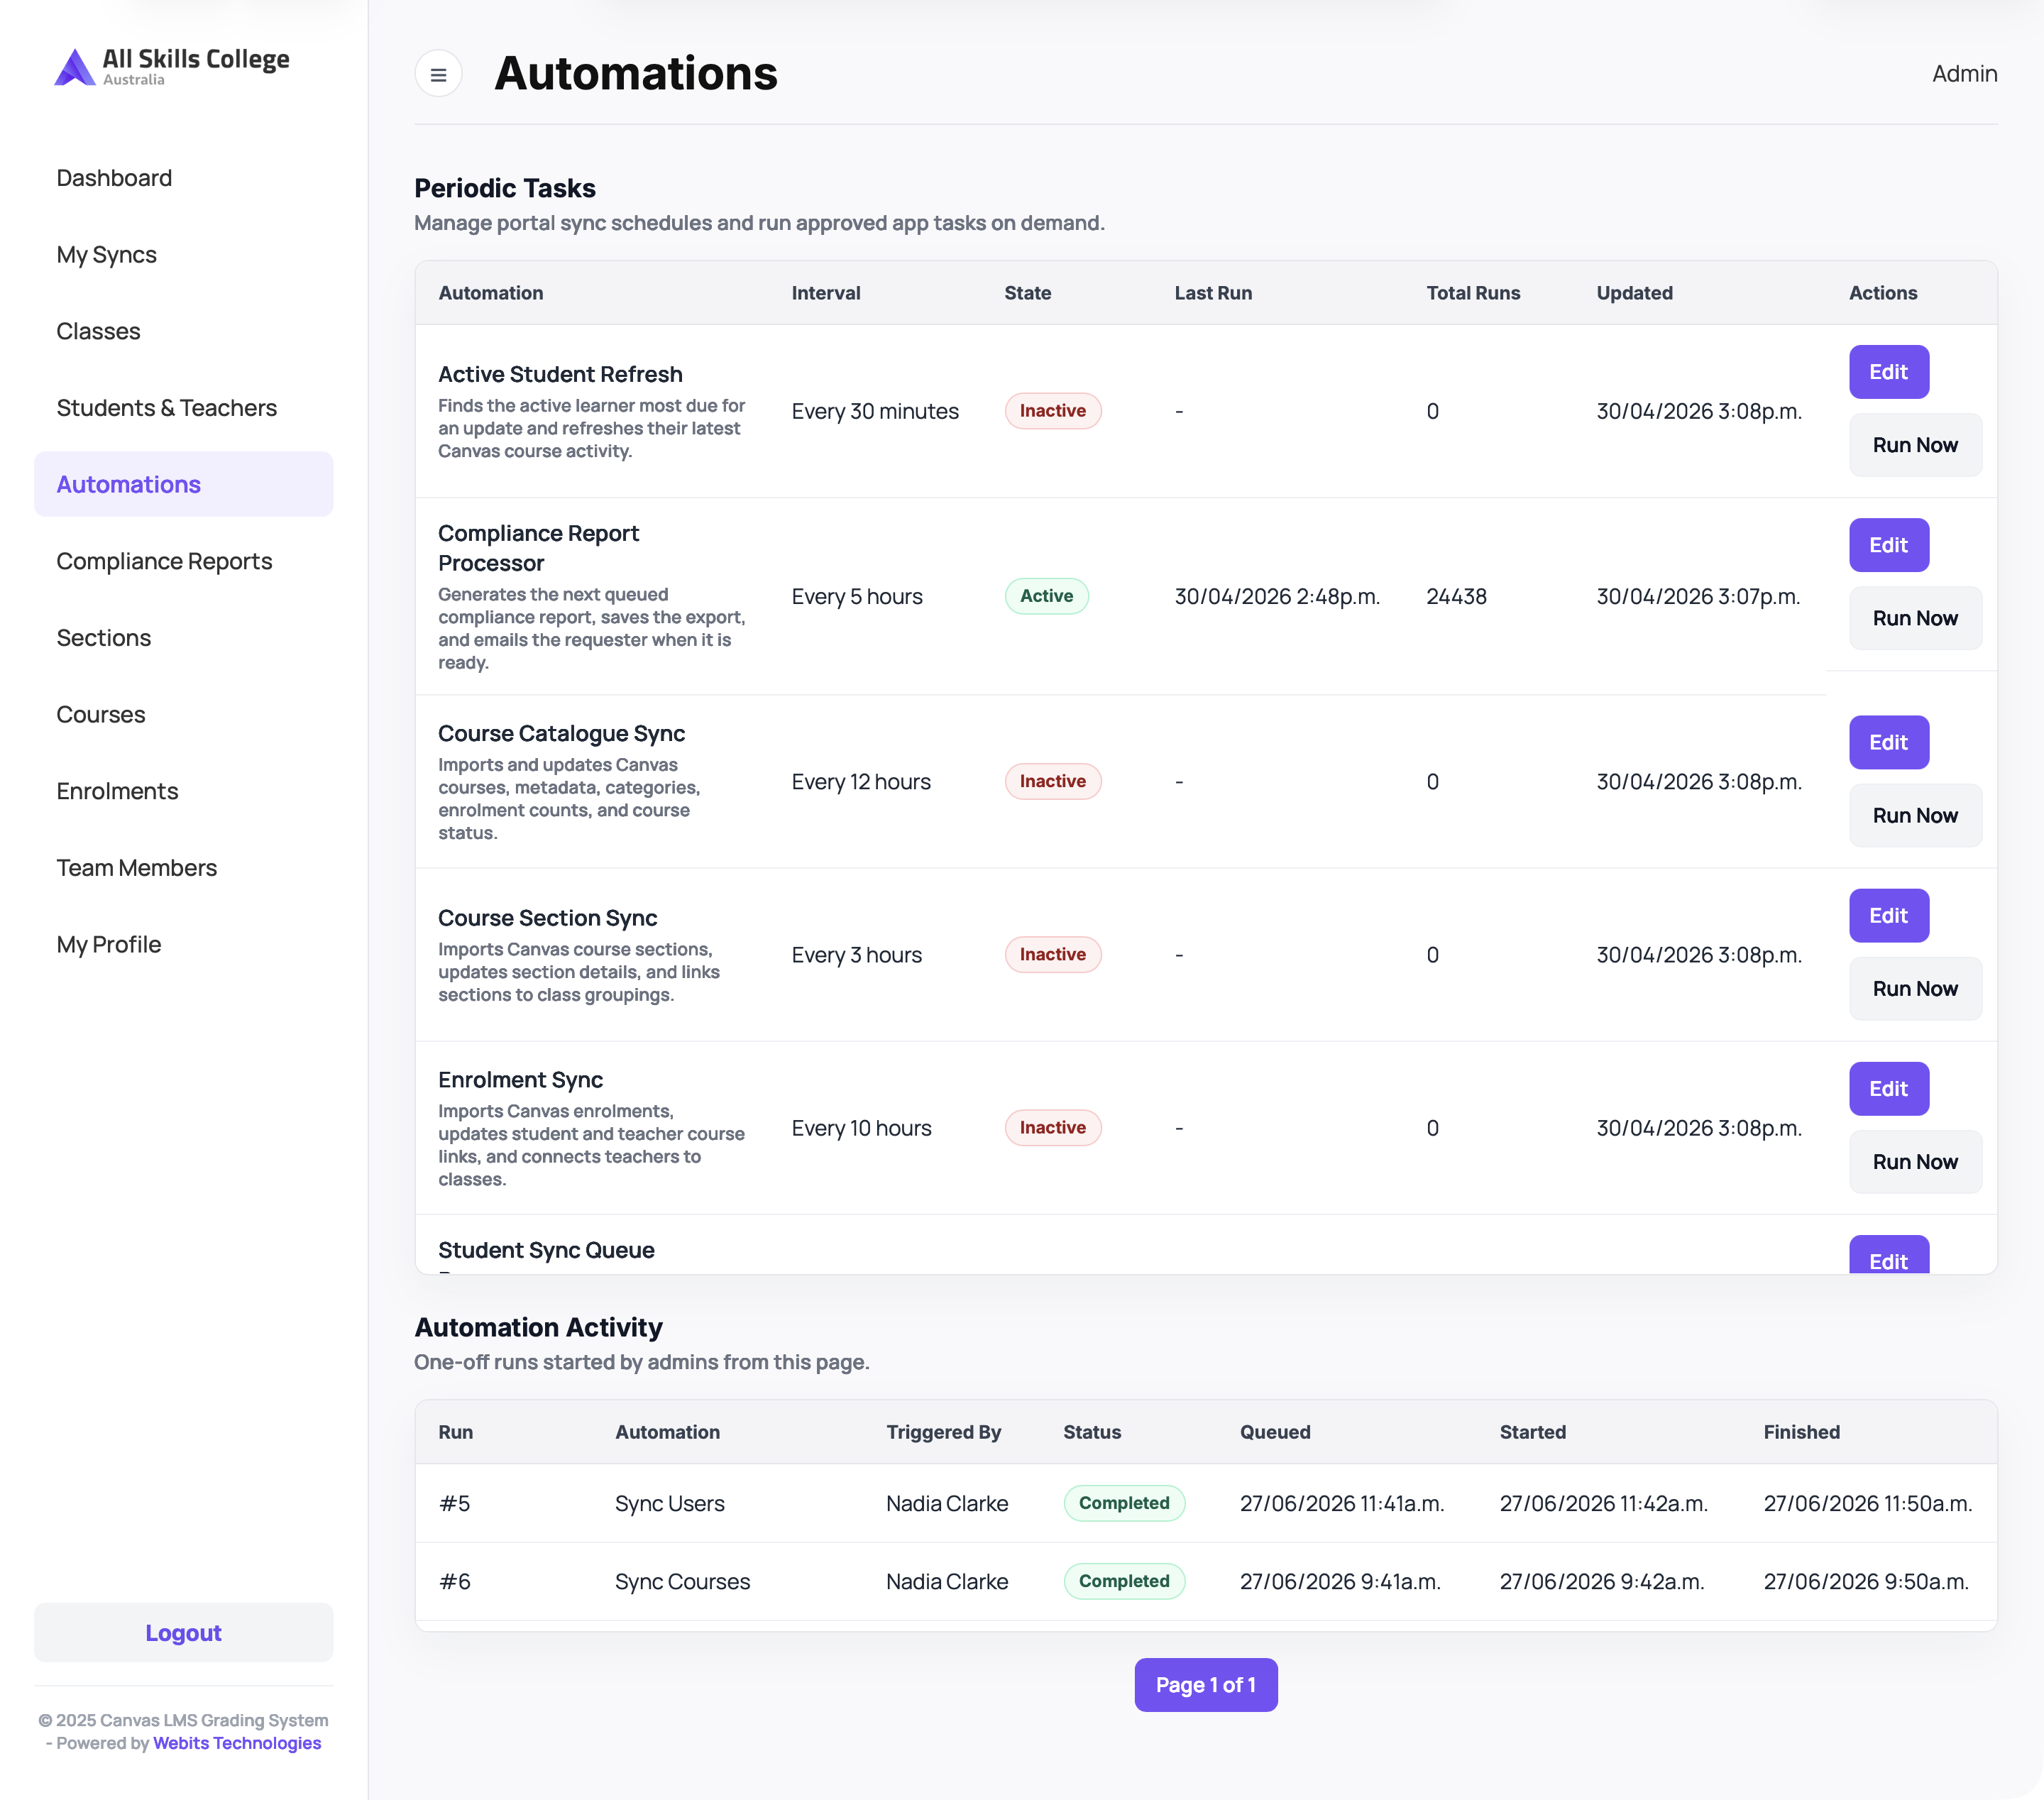Open Team Members

(x=136, y=868)
